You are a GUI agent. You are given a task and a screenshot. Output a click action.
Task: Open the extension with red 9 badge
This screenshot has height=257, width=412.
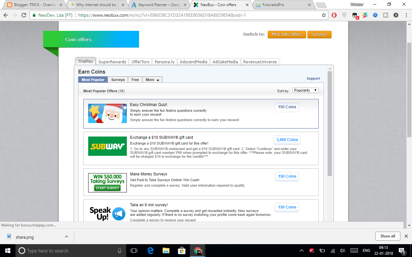(x=355, y=15)
